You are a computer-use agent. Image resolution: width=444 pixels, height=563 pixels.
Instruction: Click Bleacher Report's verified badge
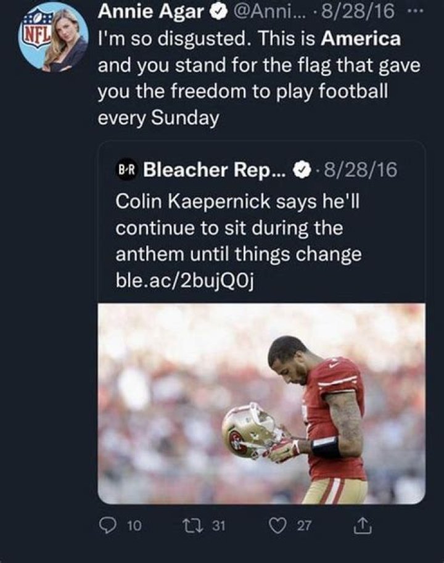coord(303,170)
